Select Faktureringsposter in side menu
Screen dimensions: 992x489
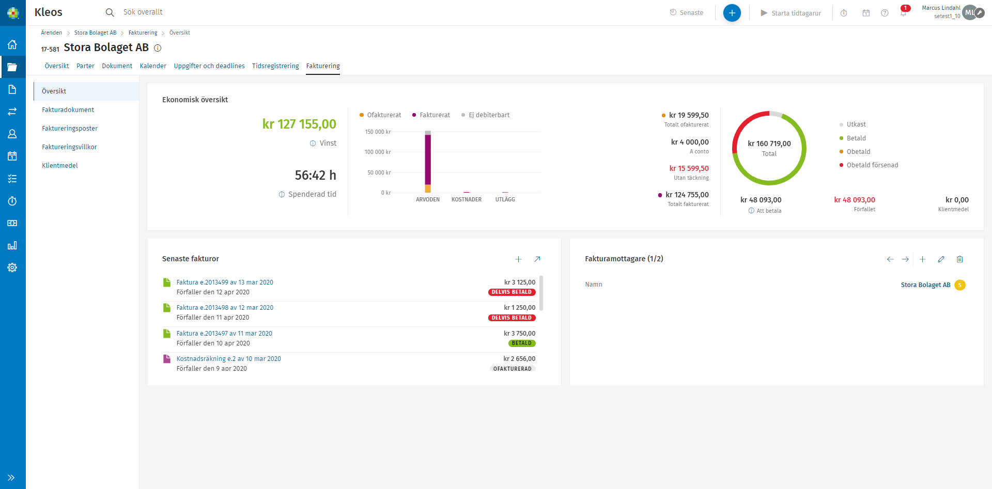pyautogui.click(x=70, y=129)
